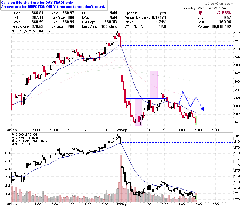Click the Chg value -9.57
Image resolution: width=245 pixels, height=207 pixels.
click(226, 17)
